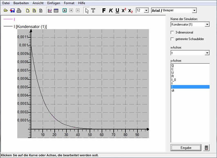This screenshot has width=217, height=158.
Task: Click the open file folder icon
Action: (6, 10)
